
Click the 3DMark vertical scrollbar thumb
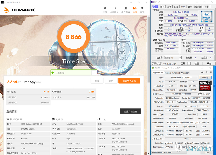tap(149, 50)
